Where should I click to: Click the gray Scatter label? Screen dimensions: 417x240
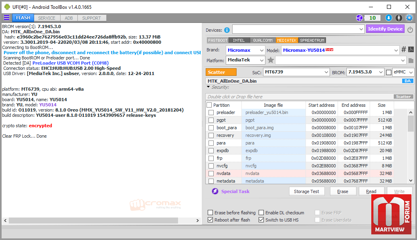pos(403,97)
